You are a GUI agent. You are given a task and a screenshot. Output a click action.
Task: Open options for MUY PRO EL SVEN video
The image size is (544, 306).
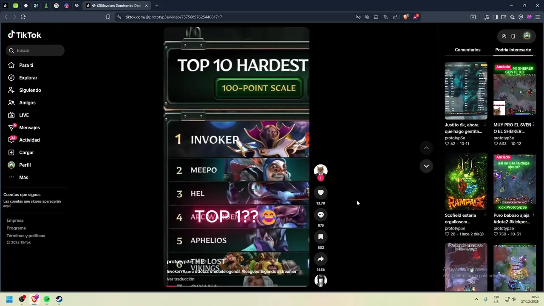pyautogui.click(x=534, y=125)
